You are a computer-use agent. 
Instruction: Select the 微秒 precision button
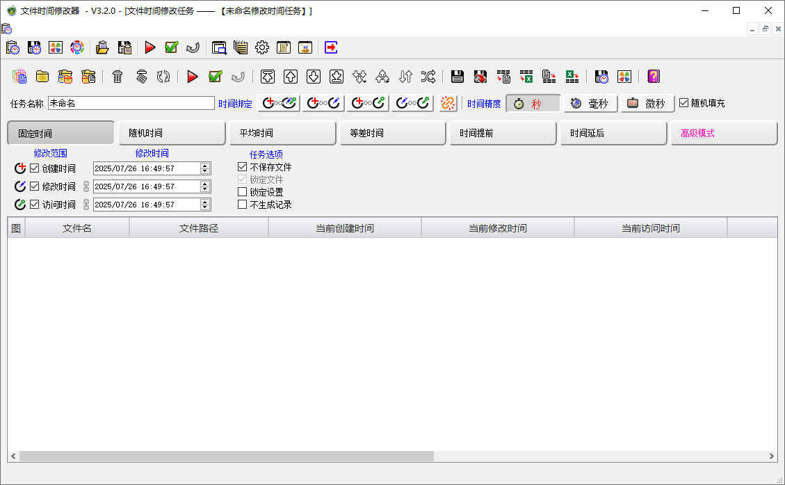click(x=647, y=104)
